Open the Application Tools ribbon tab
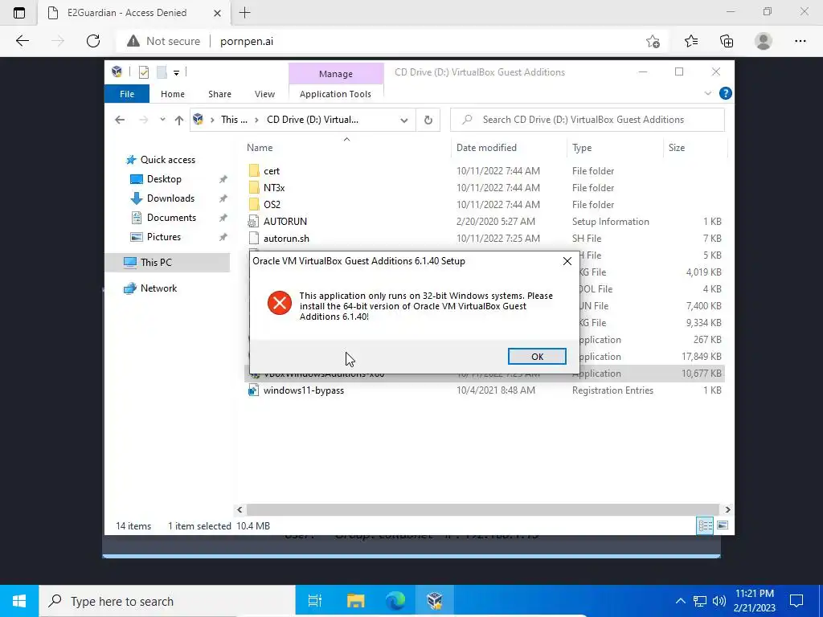The height and width of the screenshot is (617, 823). pyautogui.click(x=335, y=94)
